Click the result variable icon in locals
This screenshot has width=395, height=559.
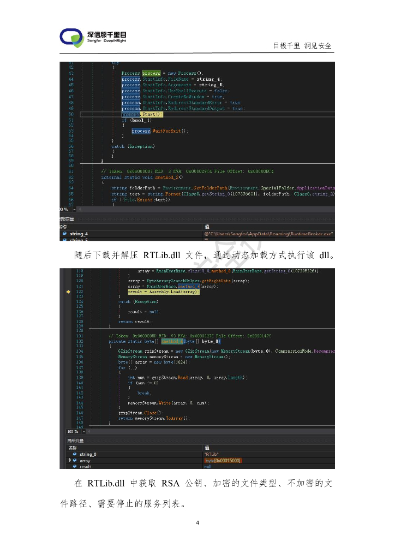click(x=75, y=467)
